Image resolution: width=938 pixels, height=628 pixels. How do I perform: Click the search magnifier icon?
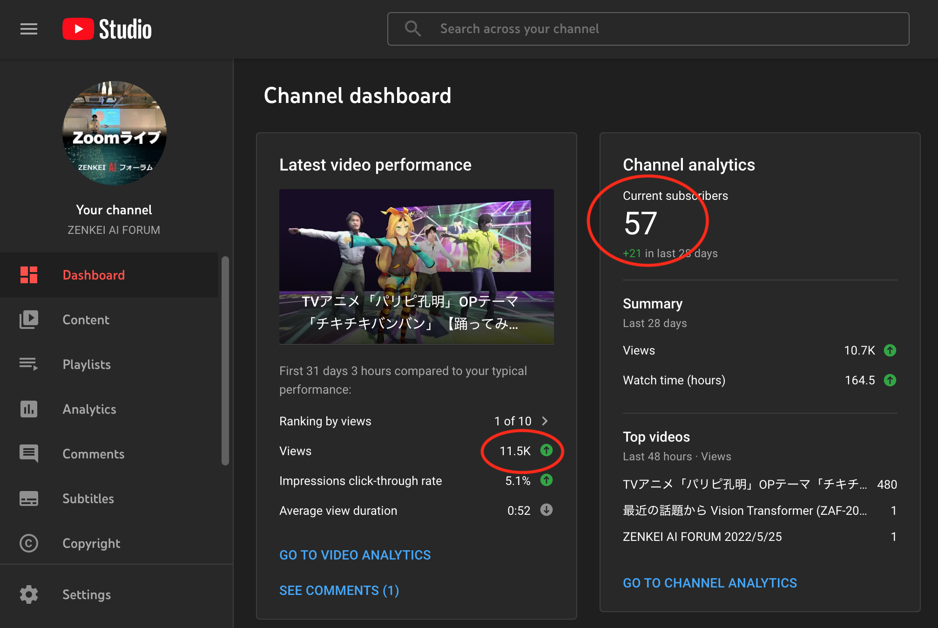click(412, 29)
